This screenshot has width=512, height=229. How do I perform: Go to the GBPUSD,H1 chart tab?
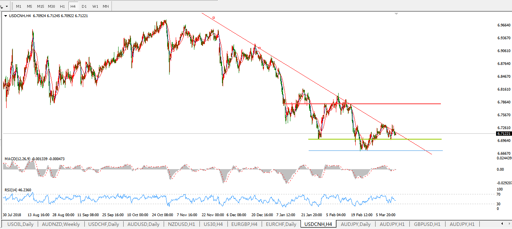[x=427, y=224]
